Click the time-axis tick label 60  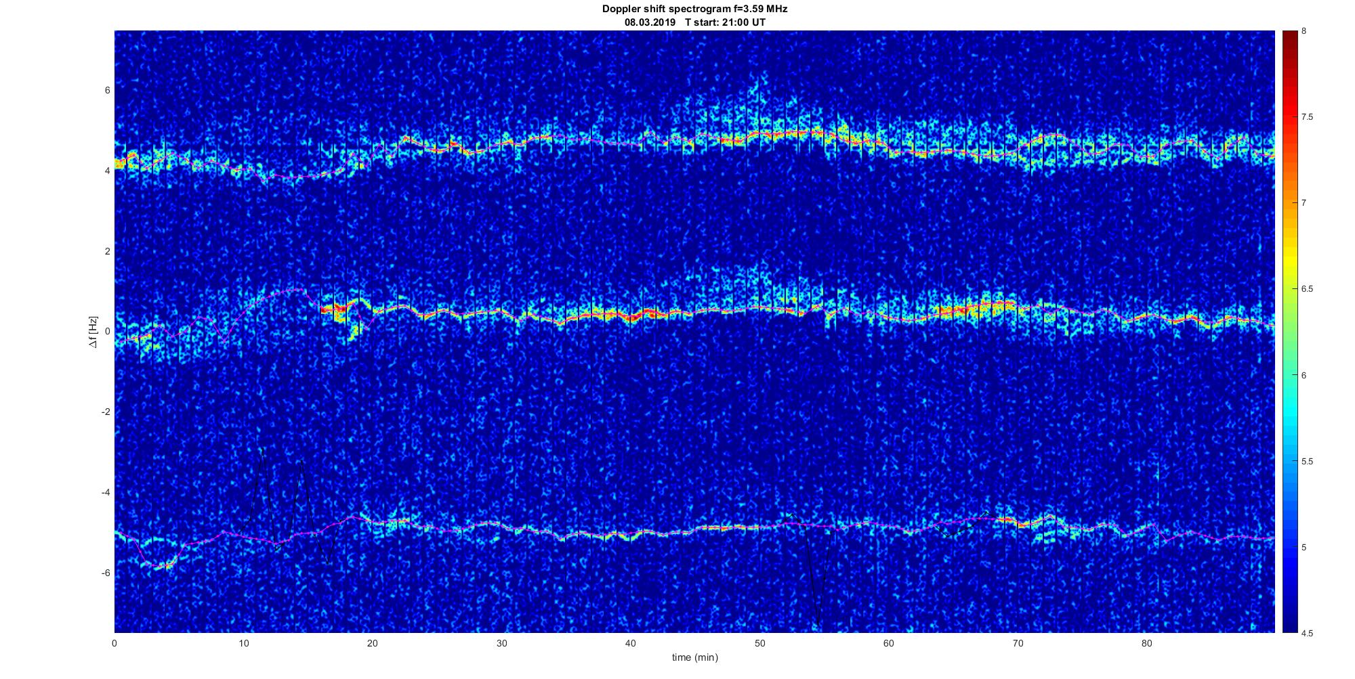(x=888, y=643)
